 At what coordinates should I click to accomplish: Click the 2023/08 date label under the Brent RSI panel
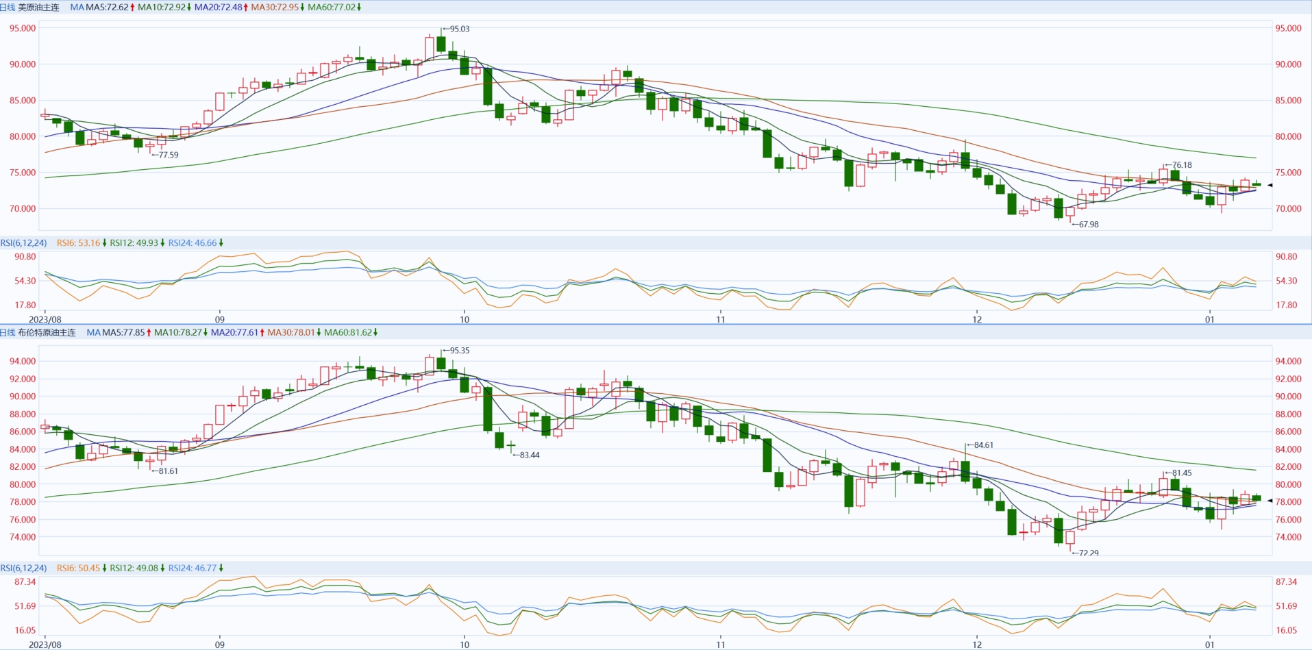pos(45,645)
